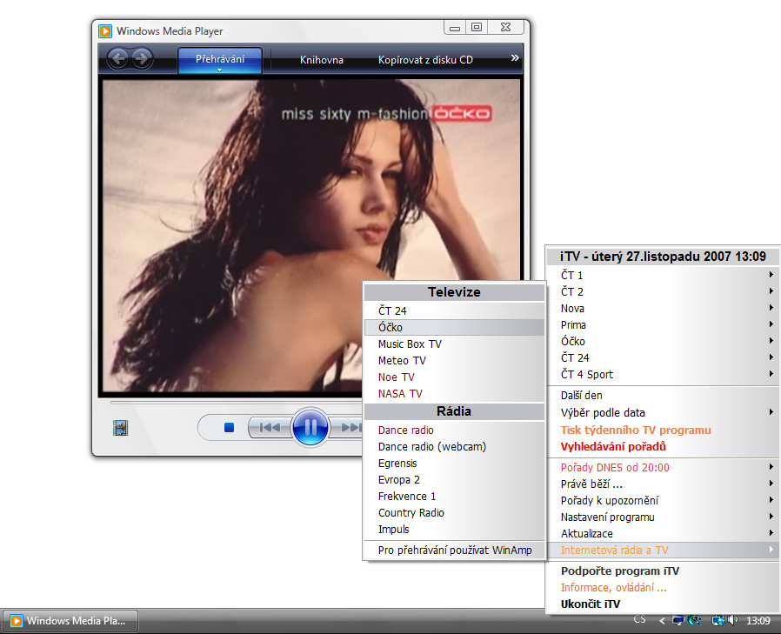This screenshot has height=634, width=781.
Task: Skip to the previous track
Action: [270, 427]
